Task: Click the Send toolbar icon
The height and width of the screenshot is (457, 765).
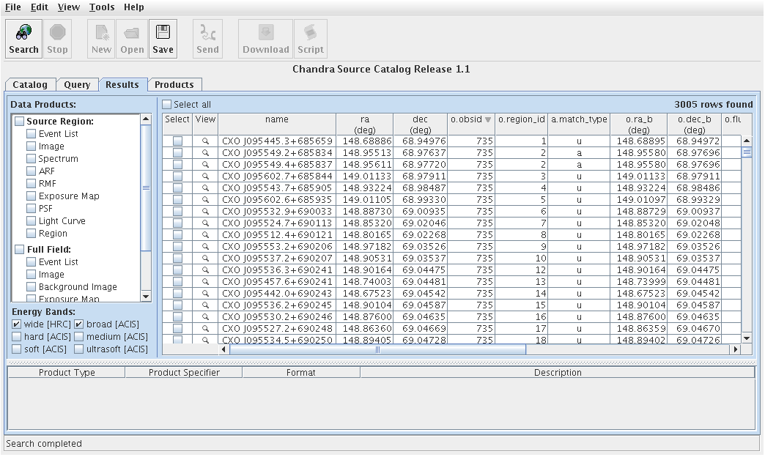Action: pyautogui.click(x=207, y=33)
